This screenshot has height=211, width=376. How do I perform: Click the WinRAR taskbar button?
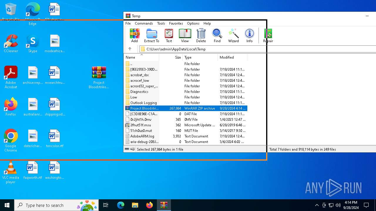[x=164, y=205]
